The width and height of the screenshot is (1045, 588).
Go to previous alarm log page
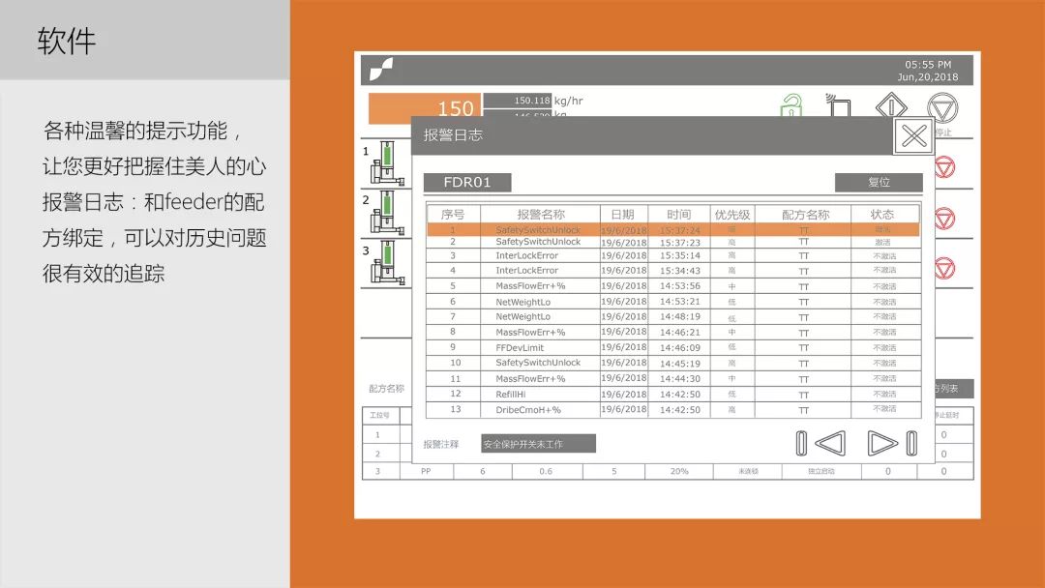click(830, 442)
